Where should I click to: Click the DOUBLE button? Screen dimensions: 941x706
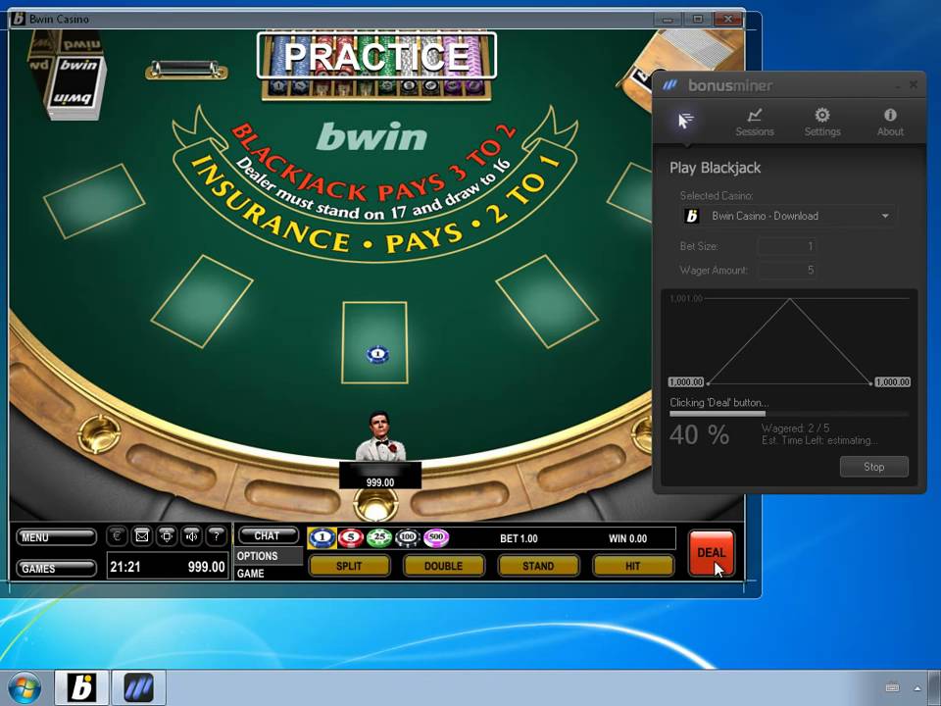click(x=443, y=566)
